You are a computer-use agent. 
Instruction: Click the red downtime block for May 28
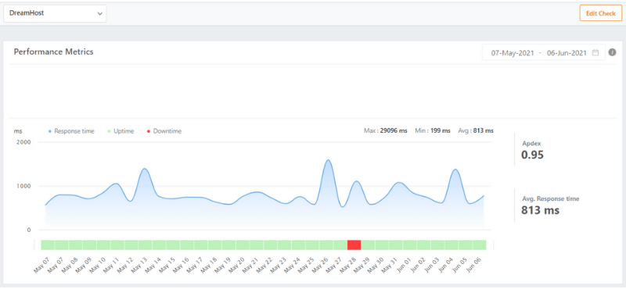(354, 244)
